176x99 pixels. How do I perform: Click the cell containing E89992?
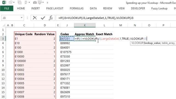(x=67, y=43)
